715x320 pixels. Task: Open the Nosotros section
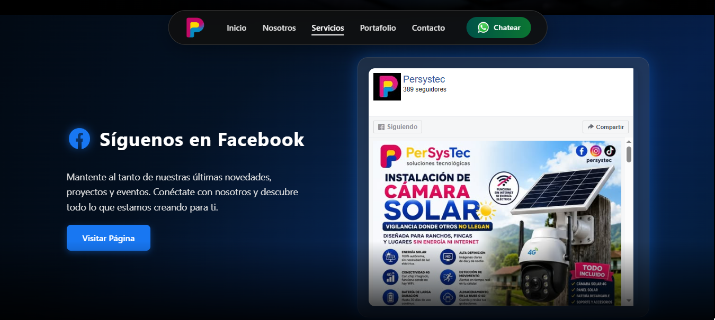tap(279, 28)
